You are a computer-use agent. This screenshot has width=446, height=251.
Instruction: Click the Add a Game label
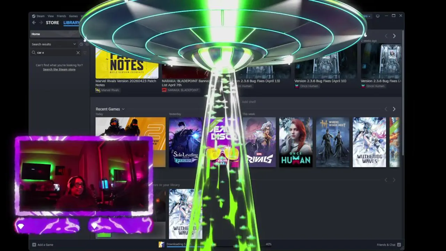coord(45,245)
